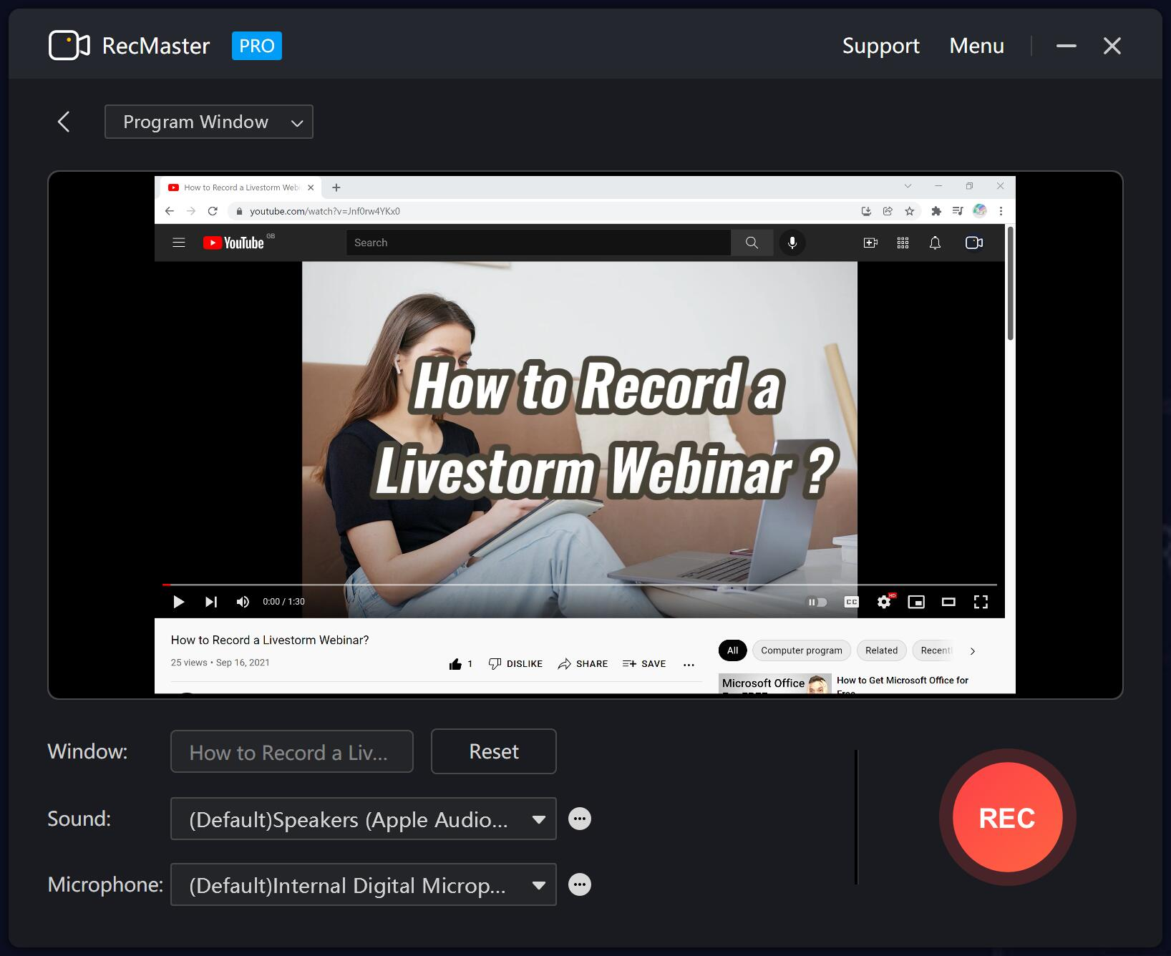Open YouTube notifications bell

click(935, 243)
